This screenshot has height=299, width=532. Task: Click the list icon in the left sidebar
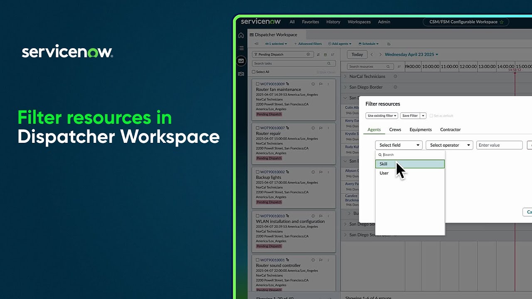241,48
